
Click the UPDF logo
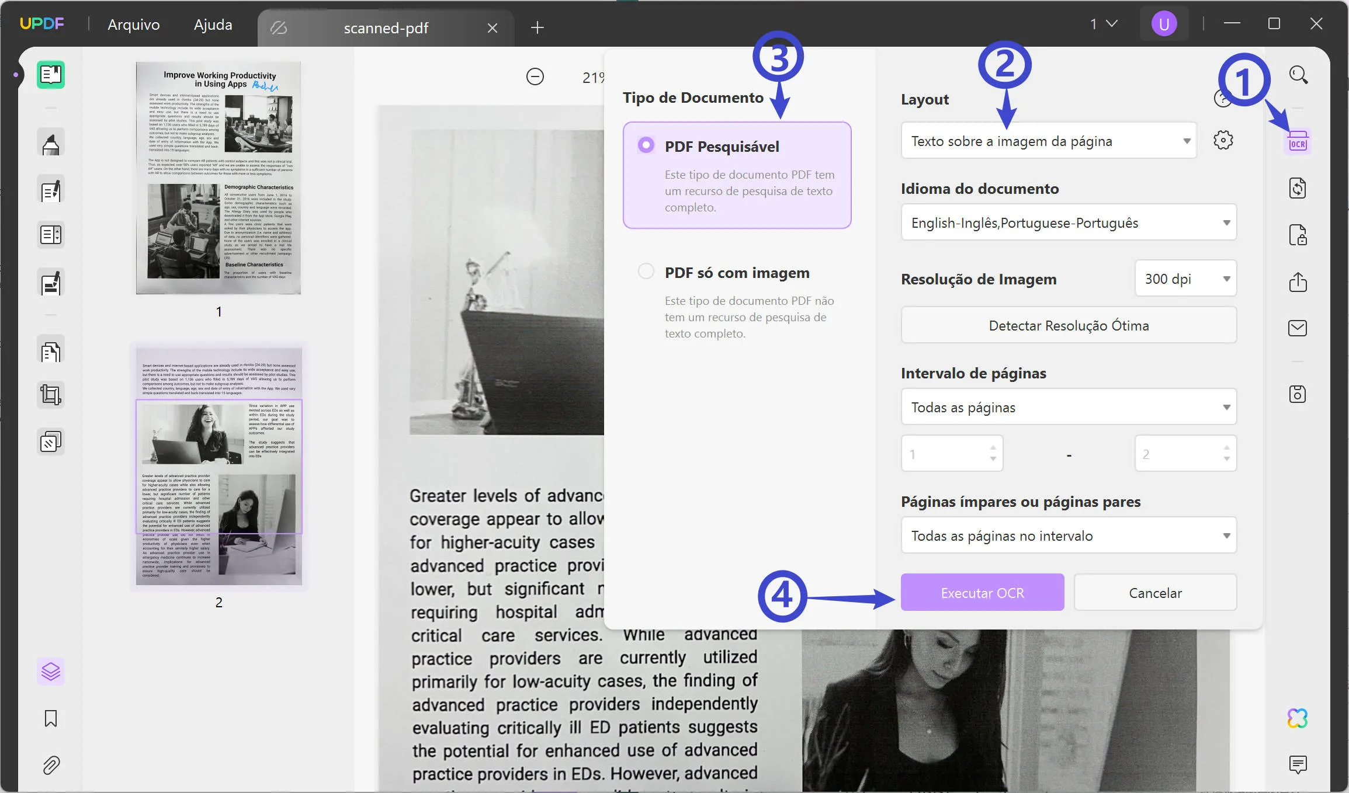tap(42, 24)
